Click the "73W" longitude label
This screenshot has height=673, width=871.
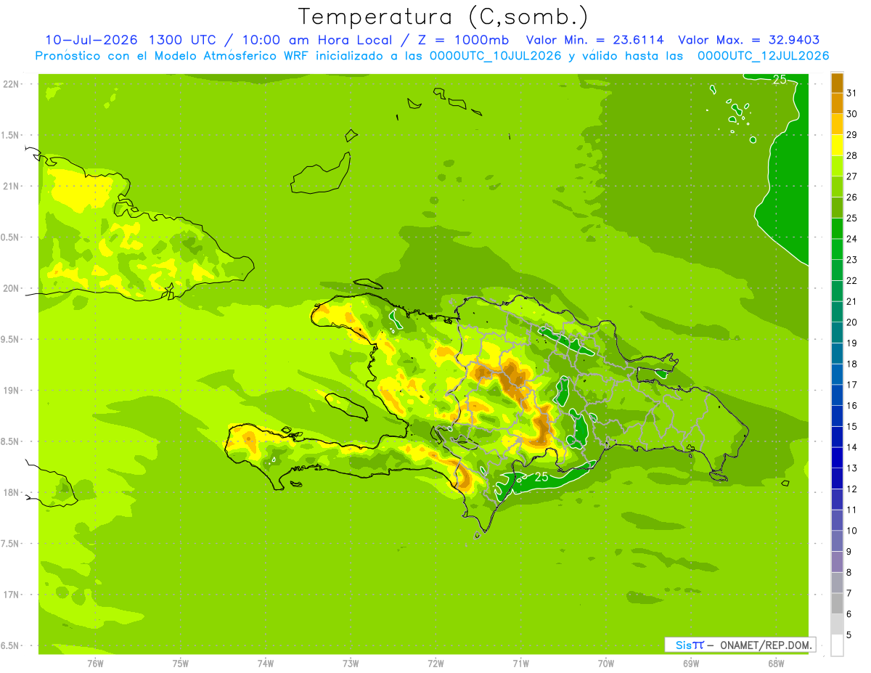[351, 663]
